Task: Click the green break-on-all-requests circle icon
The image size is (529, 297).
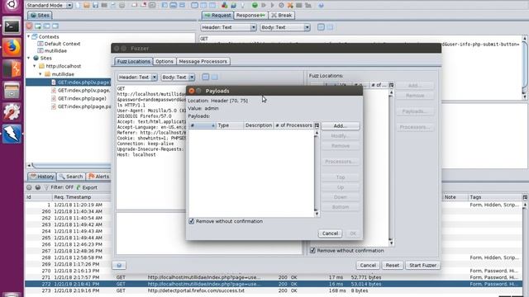Action: pos(255,5)
